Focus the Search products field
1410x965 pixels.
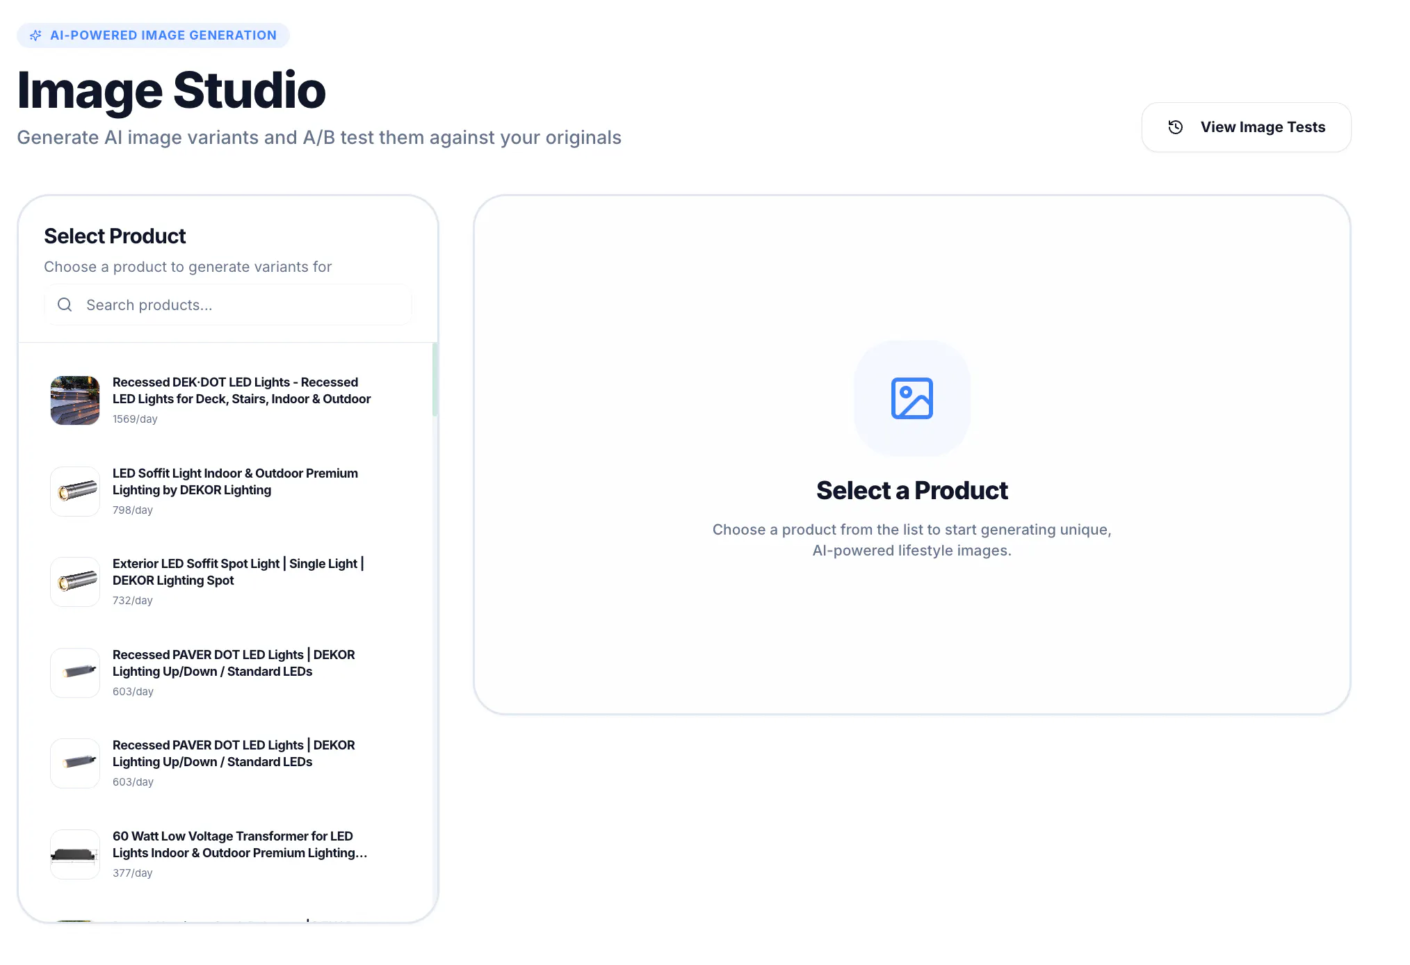[228, 305]
